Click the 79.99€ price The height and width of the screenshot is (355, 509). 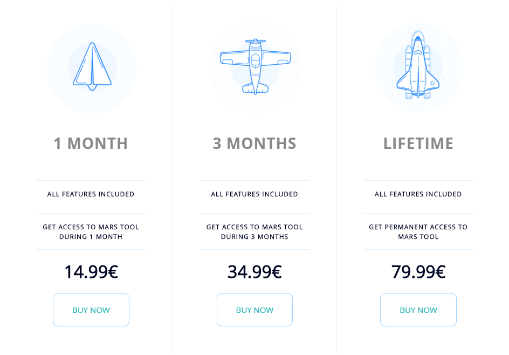[418, 271]
